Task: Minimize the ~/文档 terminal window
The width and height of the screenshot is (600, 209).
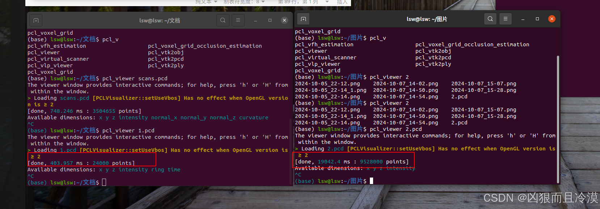Action: 255,21
